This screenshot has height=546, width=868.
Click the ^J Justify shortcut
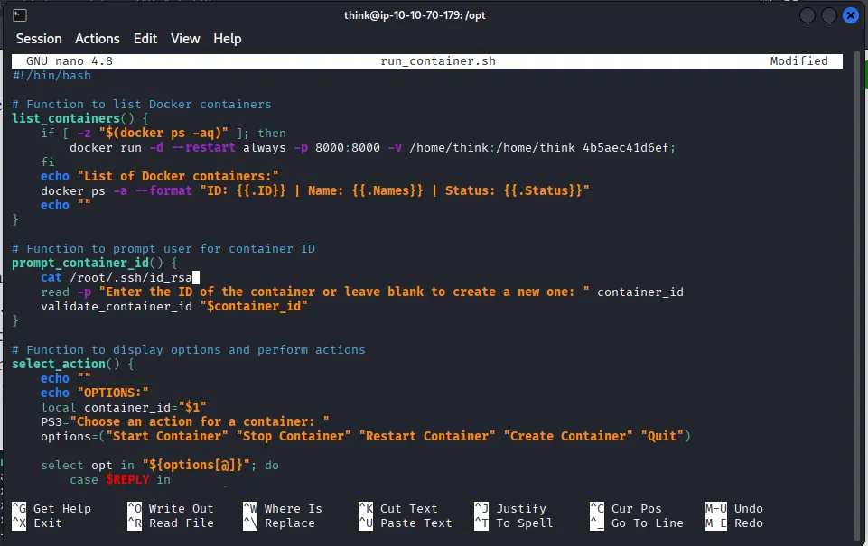click(510, 508)
